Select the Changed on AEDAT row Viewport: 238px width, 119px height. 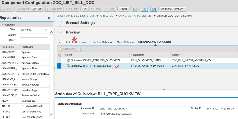[25, 101]
